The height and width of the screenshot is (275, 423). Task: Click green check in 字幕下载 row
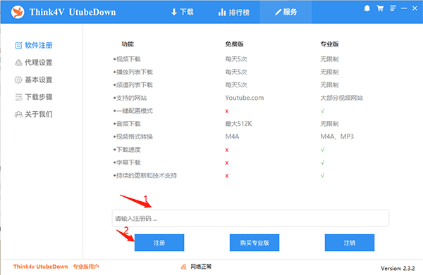pyautogui.click(x=322, y=162)
